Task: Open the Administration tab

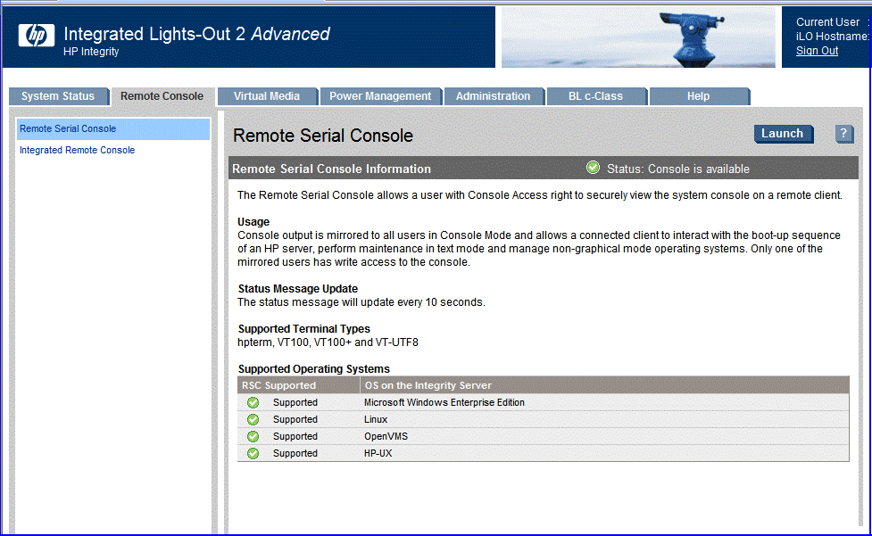Action: [494, 96]
